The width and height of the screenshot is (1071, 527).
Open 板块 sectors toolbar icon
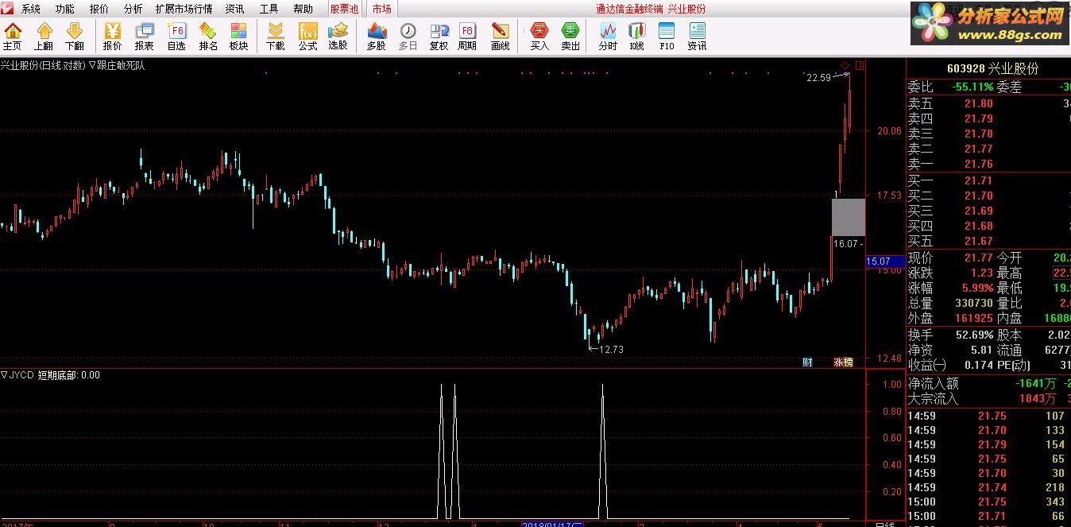point(238,37)
